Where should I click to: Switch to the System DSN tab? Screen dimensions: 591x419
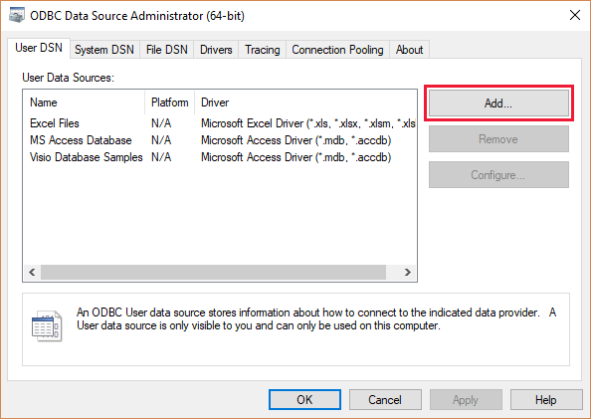tap(104, 50)
